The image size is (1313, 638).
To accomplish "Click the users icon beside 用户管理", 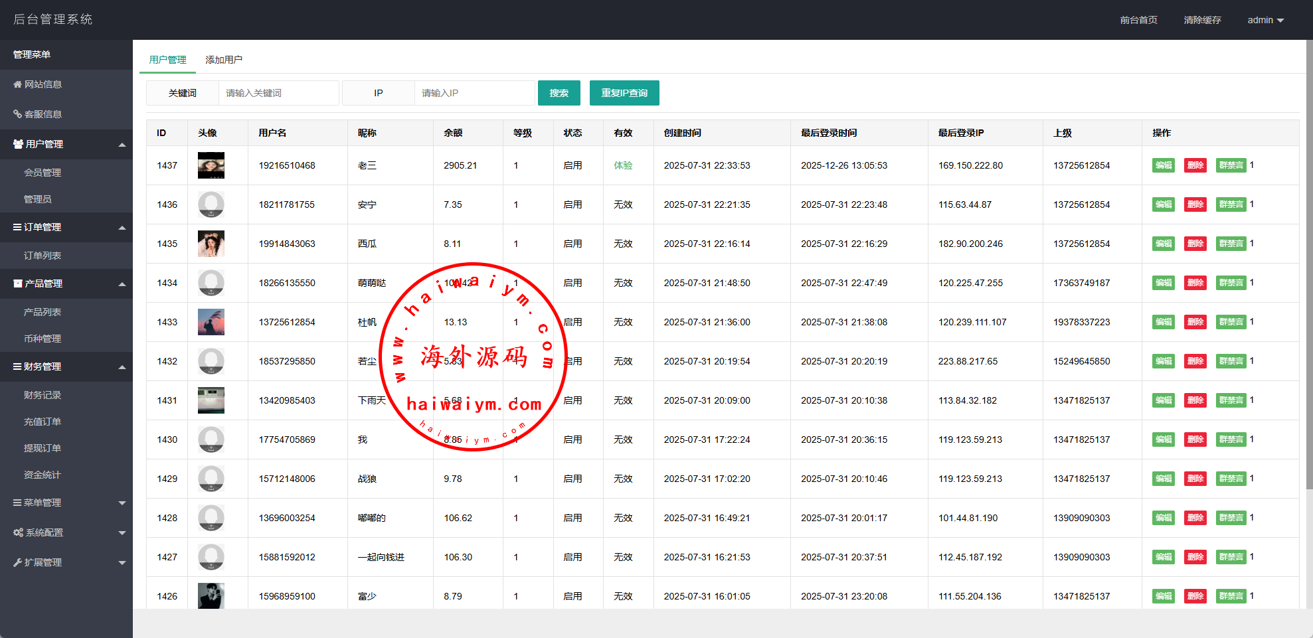I will coord(18,144).
